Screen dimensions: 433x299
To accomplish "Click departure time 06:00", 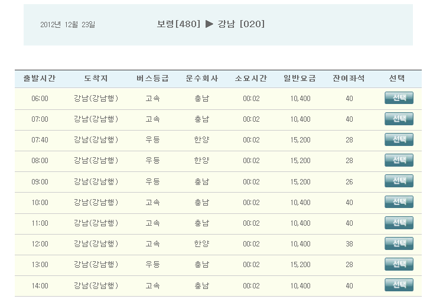I will 40,99.
